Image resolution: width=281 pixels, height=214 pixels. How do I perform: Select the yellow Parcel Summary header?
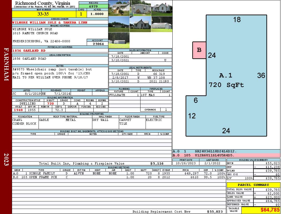253,185
